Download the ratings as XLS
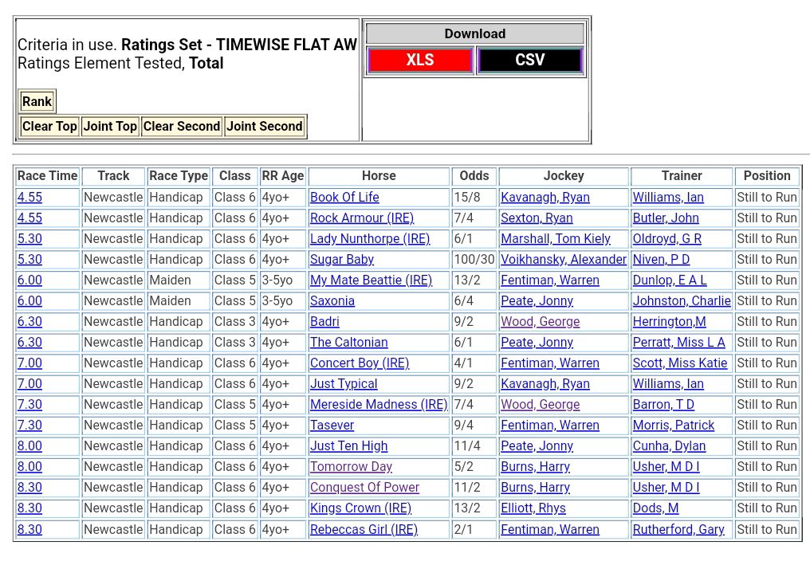The image size is (810, 561). coord(420,61)
